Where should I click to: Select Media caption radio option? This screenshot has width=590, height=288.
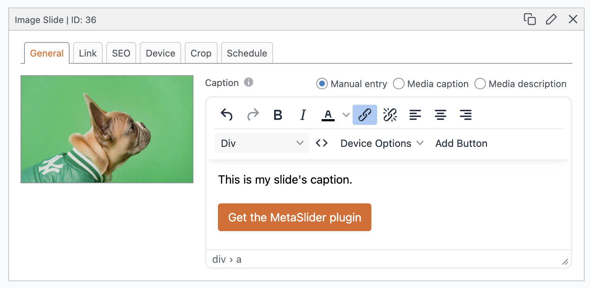click(398, 84)
